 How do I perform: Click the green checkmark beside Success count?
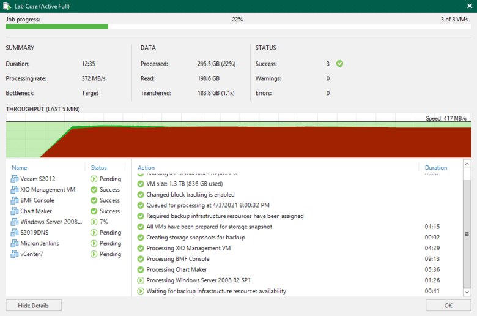(340, 63)
